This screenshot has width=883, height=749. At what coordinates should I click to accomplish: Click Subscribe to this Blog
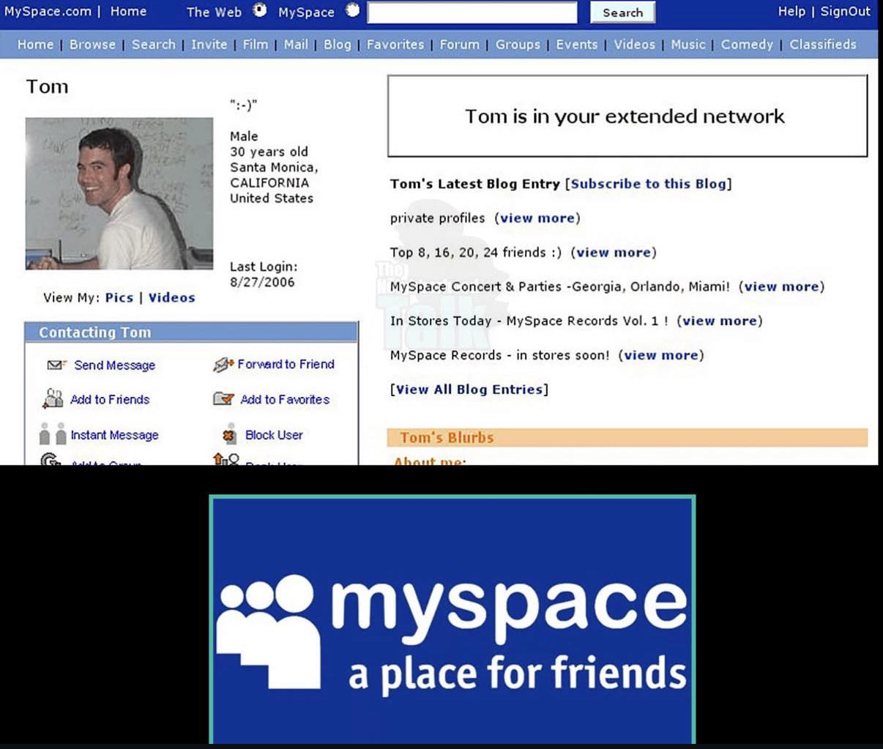pyautogui.click(x=648, y=184)
